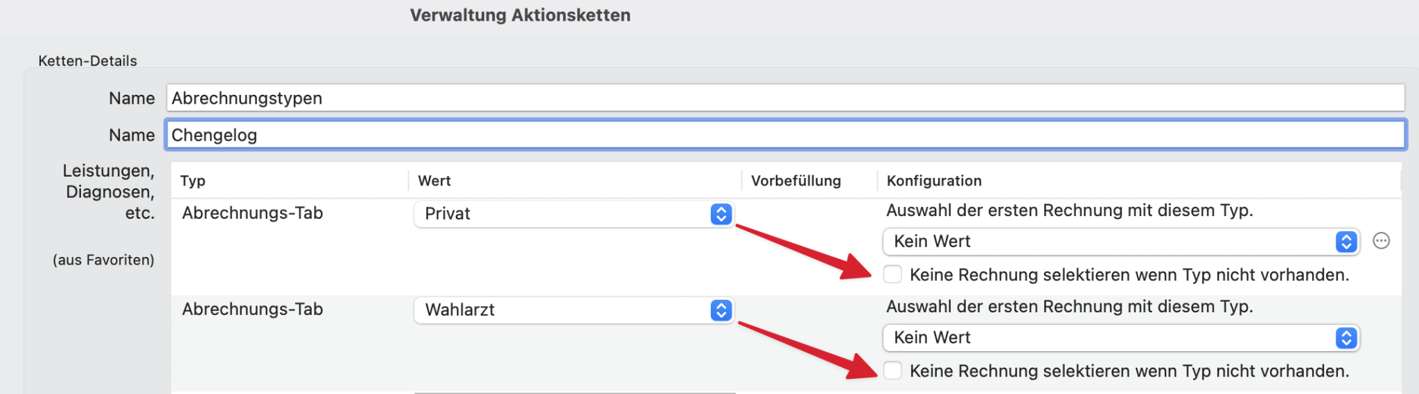This screenshot has width=1419, height=394.
Task: Select the Abrechnungs-Tab row with Wahlarzt
Action: tap(253, 310)
